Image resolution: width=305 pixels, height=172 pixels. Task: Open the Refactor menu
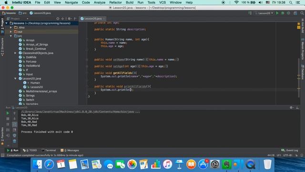click(x=115, y=2)
